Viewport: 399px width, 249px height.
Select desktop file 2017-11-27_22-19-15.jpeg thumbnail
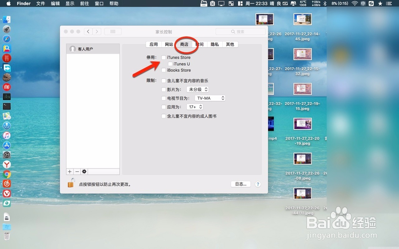pos(302,89)
